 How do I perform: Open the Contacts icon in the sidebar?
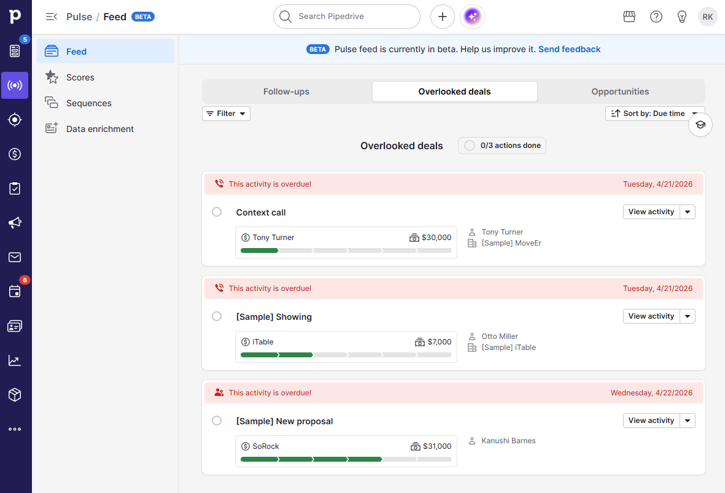15,326
